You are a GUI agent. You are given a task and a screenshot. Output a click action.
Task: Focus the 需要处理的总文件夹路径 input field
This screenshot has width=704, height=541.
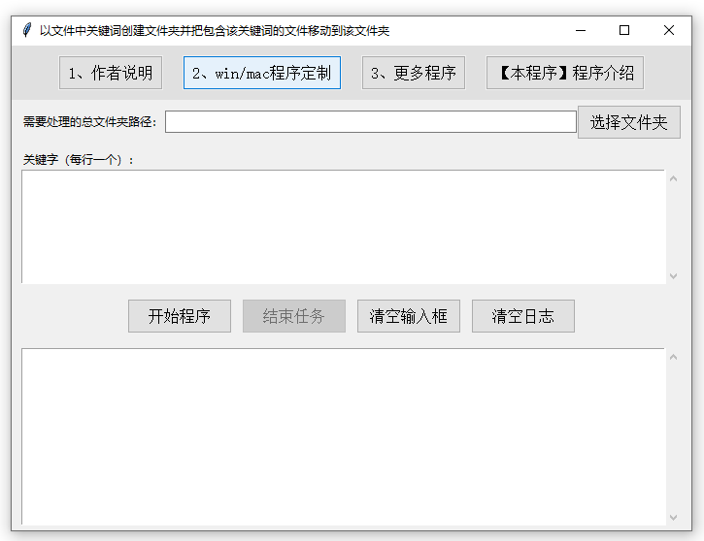[x=371, y=122]
